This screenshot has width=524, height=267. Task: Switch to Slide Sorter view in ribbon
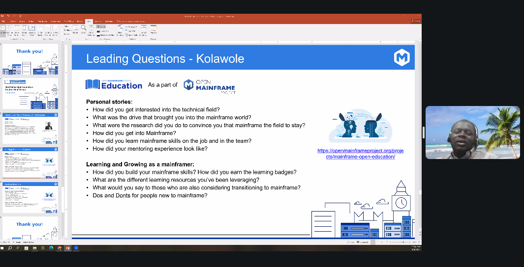[x=17, y=30]
